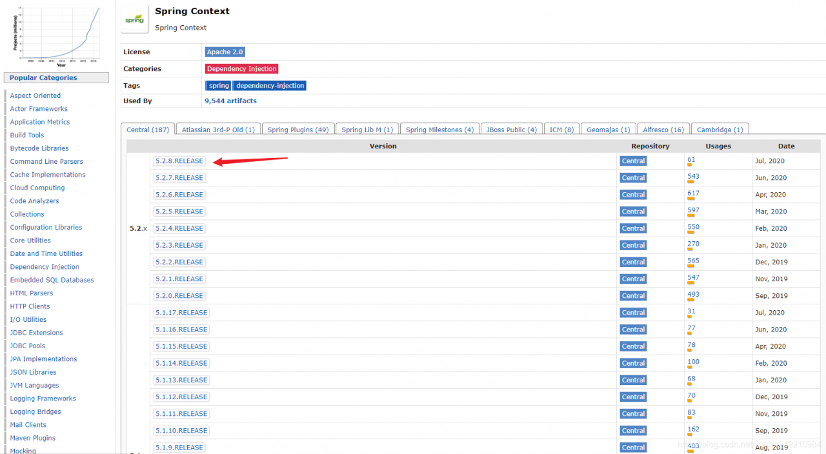Open the 543 usages link

693,176
